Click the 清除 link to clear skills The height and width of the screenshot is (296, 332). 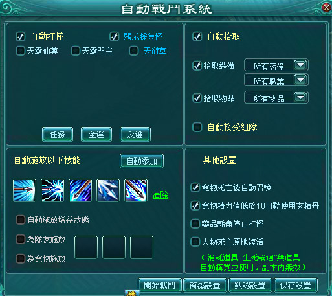tap(160, 195)
